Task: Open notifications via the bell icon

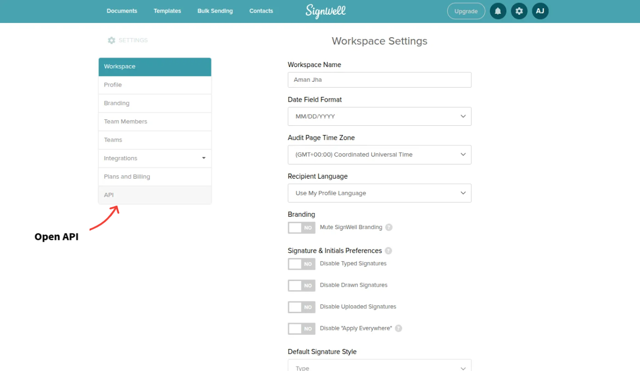Action: (498, 11)
